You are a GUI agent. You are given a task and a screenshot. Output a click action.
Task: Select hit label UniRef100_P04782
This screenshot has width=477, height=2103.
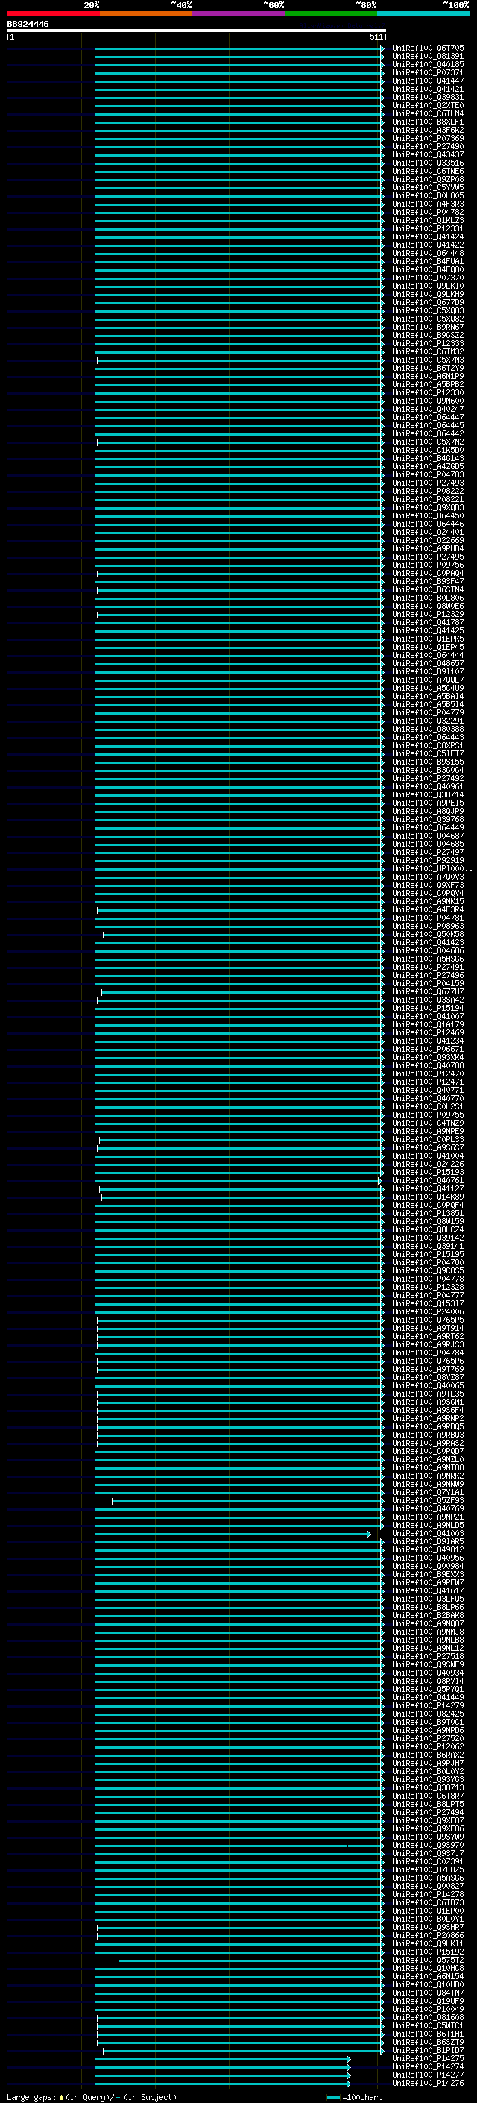(x=428, y=213)
